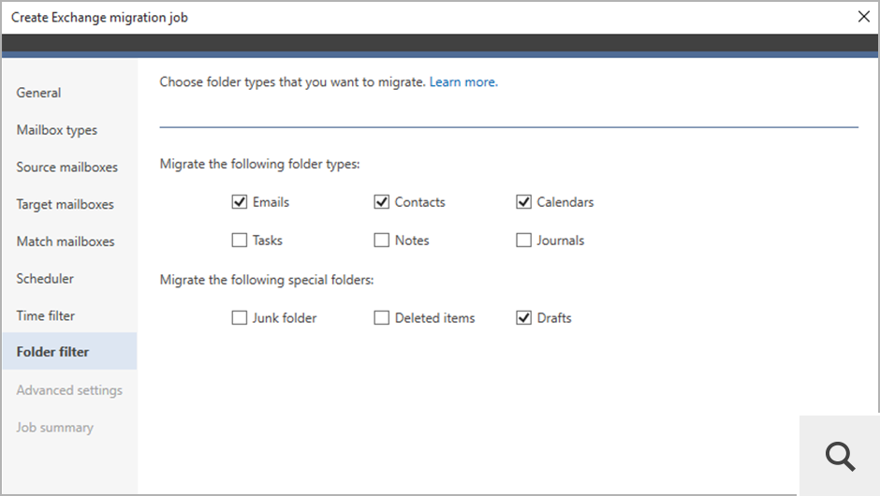This screenshot has width=880, height=496.
Task: Switch to Mailbox types step
Action: pos(57,130)
